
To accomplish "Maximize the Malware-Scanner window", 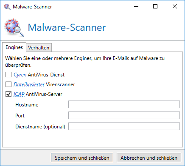I will click(155, 6).
